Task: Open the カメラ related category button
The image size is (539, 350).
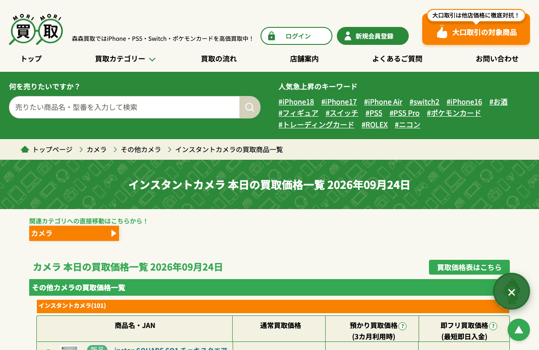Action: coord(74,233)
